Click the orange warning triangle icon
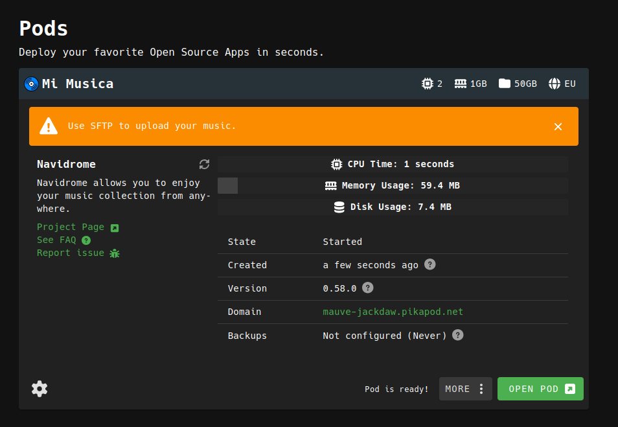Screen dimensions: 618x427 (x=49, y=126)
